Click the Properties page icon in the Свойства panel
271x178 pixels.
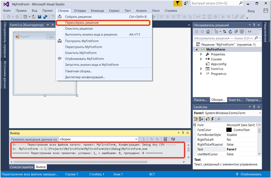point(207,119)
